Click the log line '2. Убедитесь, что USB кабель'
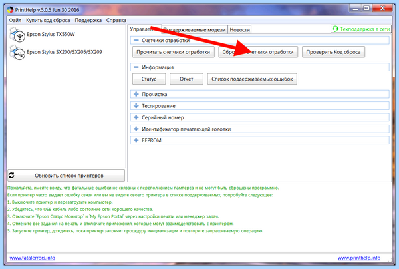Viewport: 399px width, 269px height. point(80,209)
